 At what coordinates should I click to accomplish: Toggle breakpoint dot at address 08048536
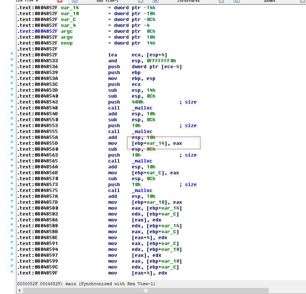(12, 65)
